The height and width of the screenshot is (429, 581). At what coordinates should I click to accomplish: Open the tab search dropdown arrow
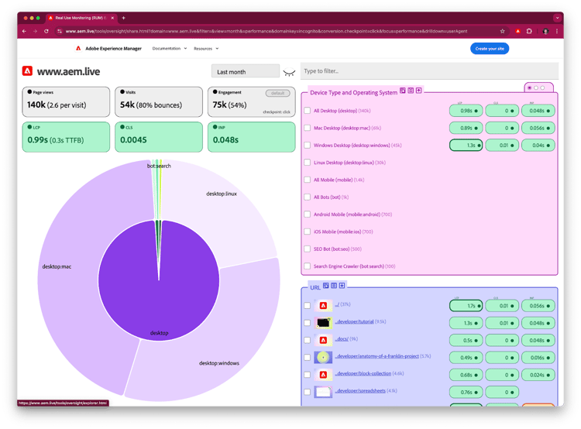pos(557,18)
